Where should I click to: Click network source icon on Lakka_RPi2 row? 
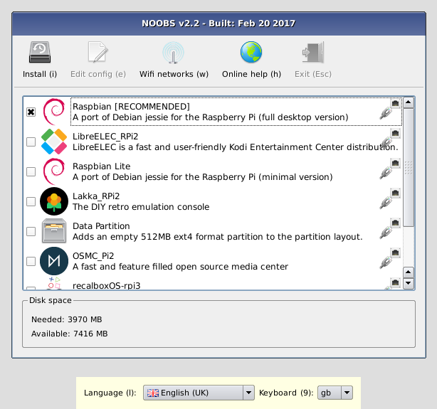coord(390,198)
